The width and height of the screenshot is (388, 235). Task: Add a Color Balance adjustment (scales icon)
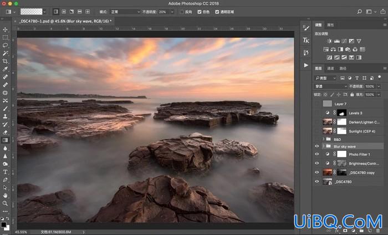click(x=333, y=49)
